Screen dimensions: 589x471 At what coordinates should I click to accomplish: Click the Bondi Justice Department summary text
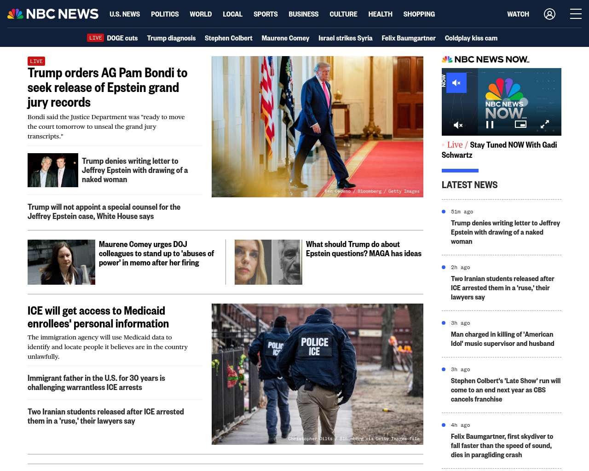pyautogui.click(x=106, y=126)
